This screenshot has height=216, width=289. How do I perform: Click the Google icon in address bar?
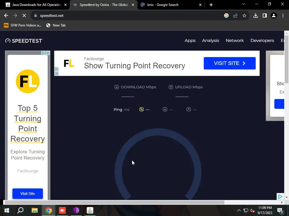(226, 16)
